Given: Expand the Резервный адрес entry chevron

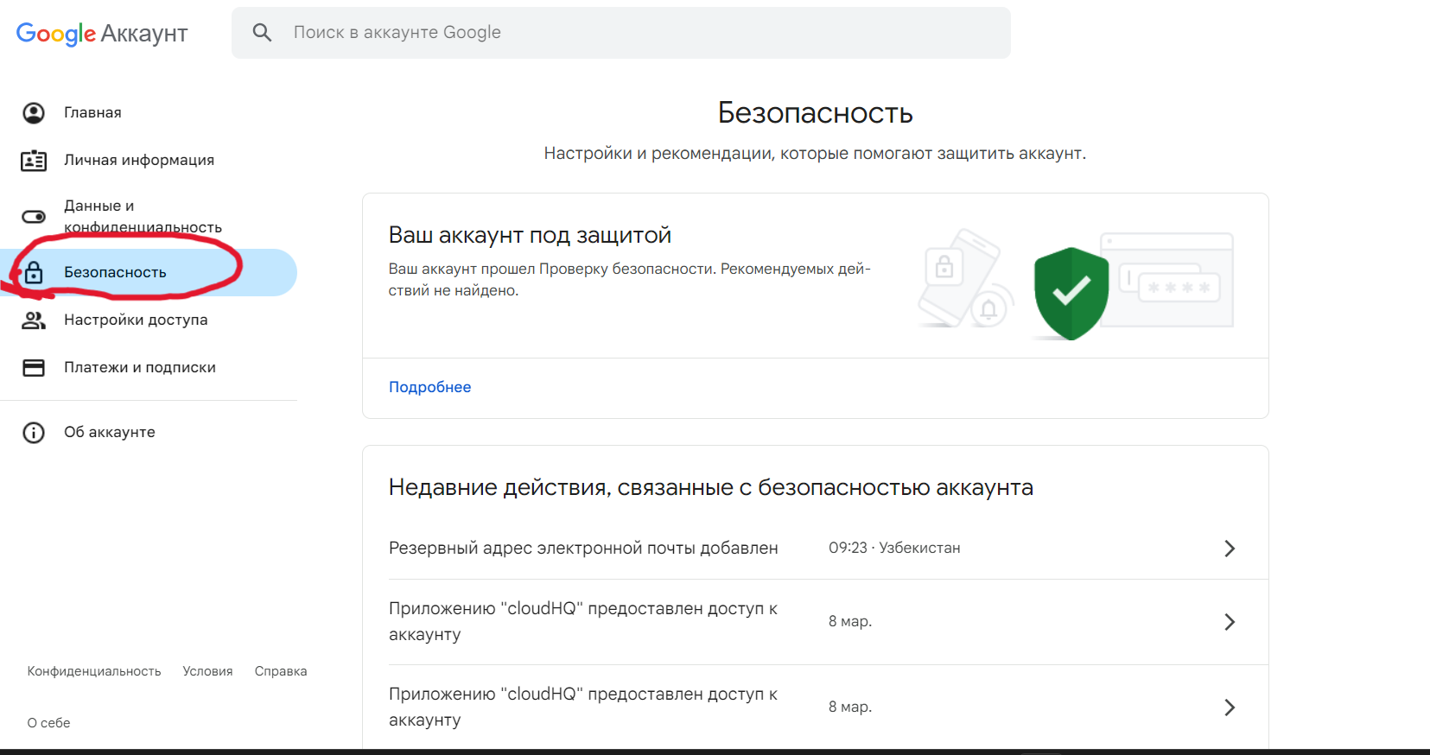Looking at the screenshot, I should (x=1230, y=549).
